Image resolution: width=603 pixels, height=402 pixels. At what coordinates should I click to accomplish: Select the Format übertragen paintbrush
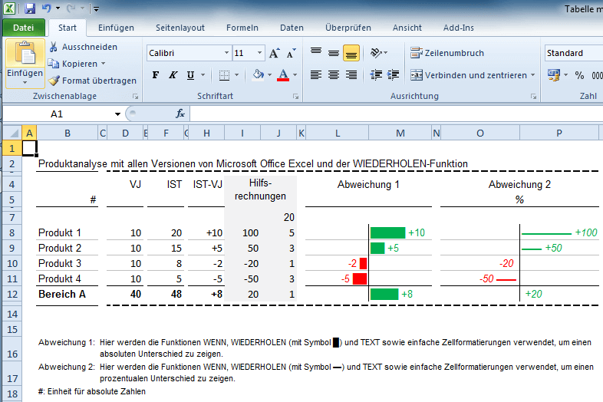tap(92, 81)
